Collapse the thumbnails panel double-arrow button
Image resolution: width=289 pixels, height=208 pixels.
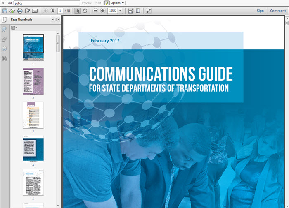(53, 19)
